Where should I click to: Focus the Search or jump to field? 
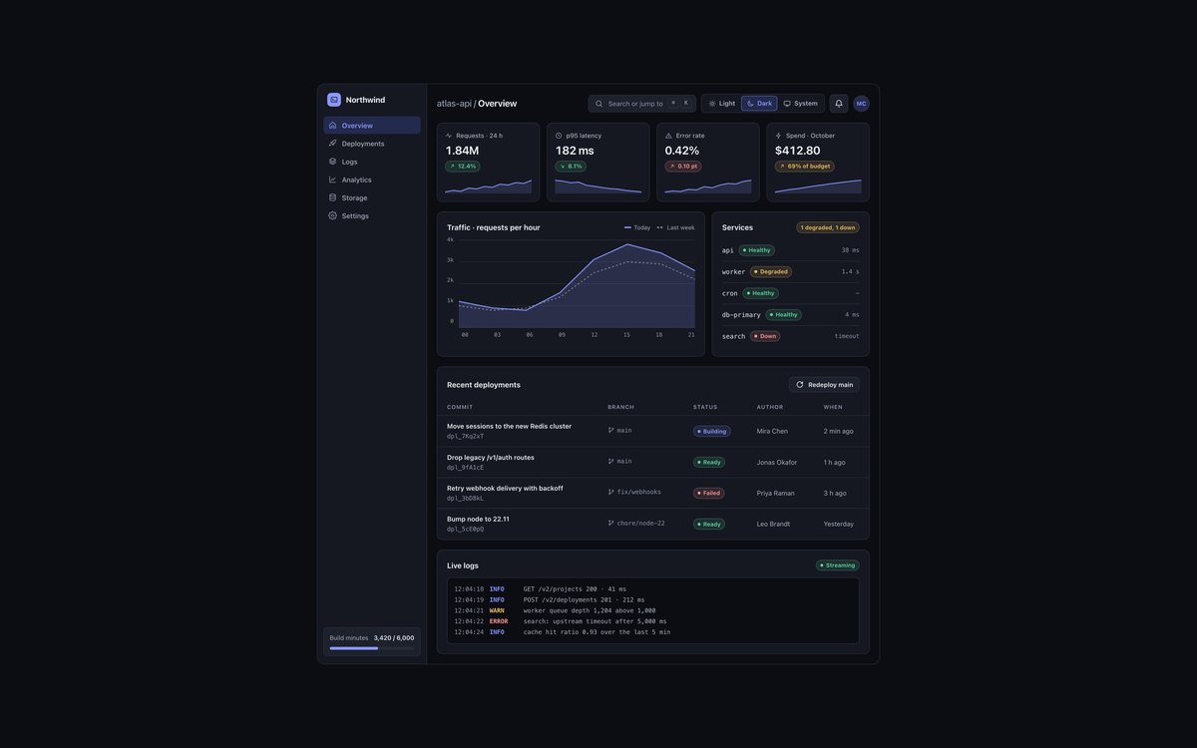click(x=642, y=104)
